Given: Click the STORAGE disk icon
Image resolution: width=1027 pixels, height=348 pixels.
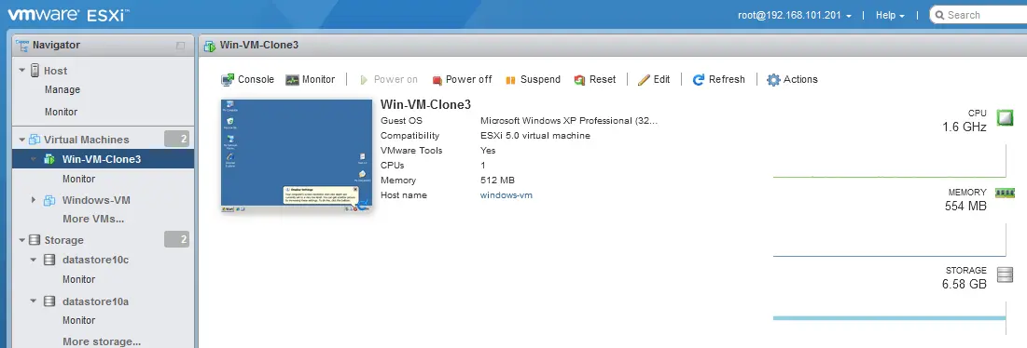Looking at the screenshot, I should pos(1005,274).
